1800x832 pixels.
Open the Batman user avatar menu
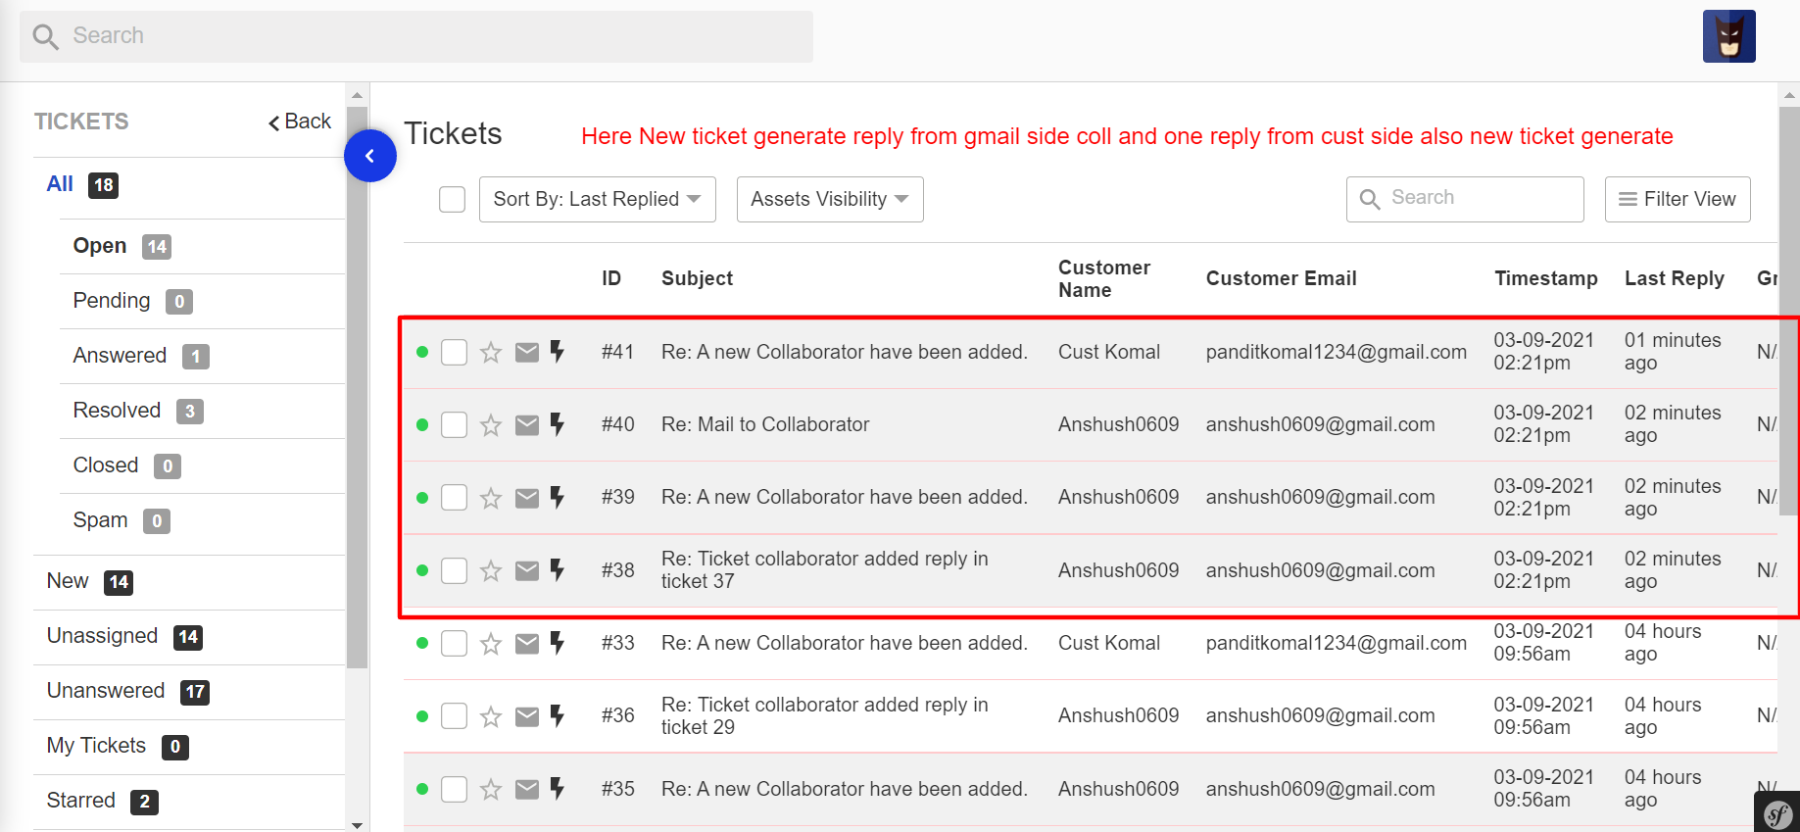coord(1728,36)
